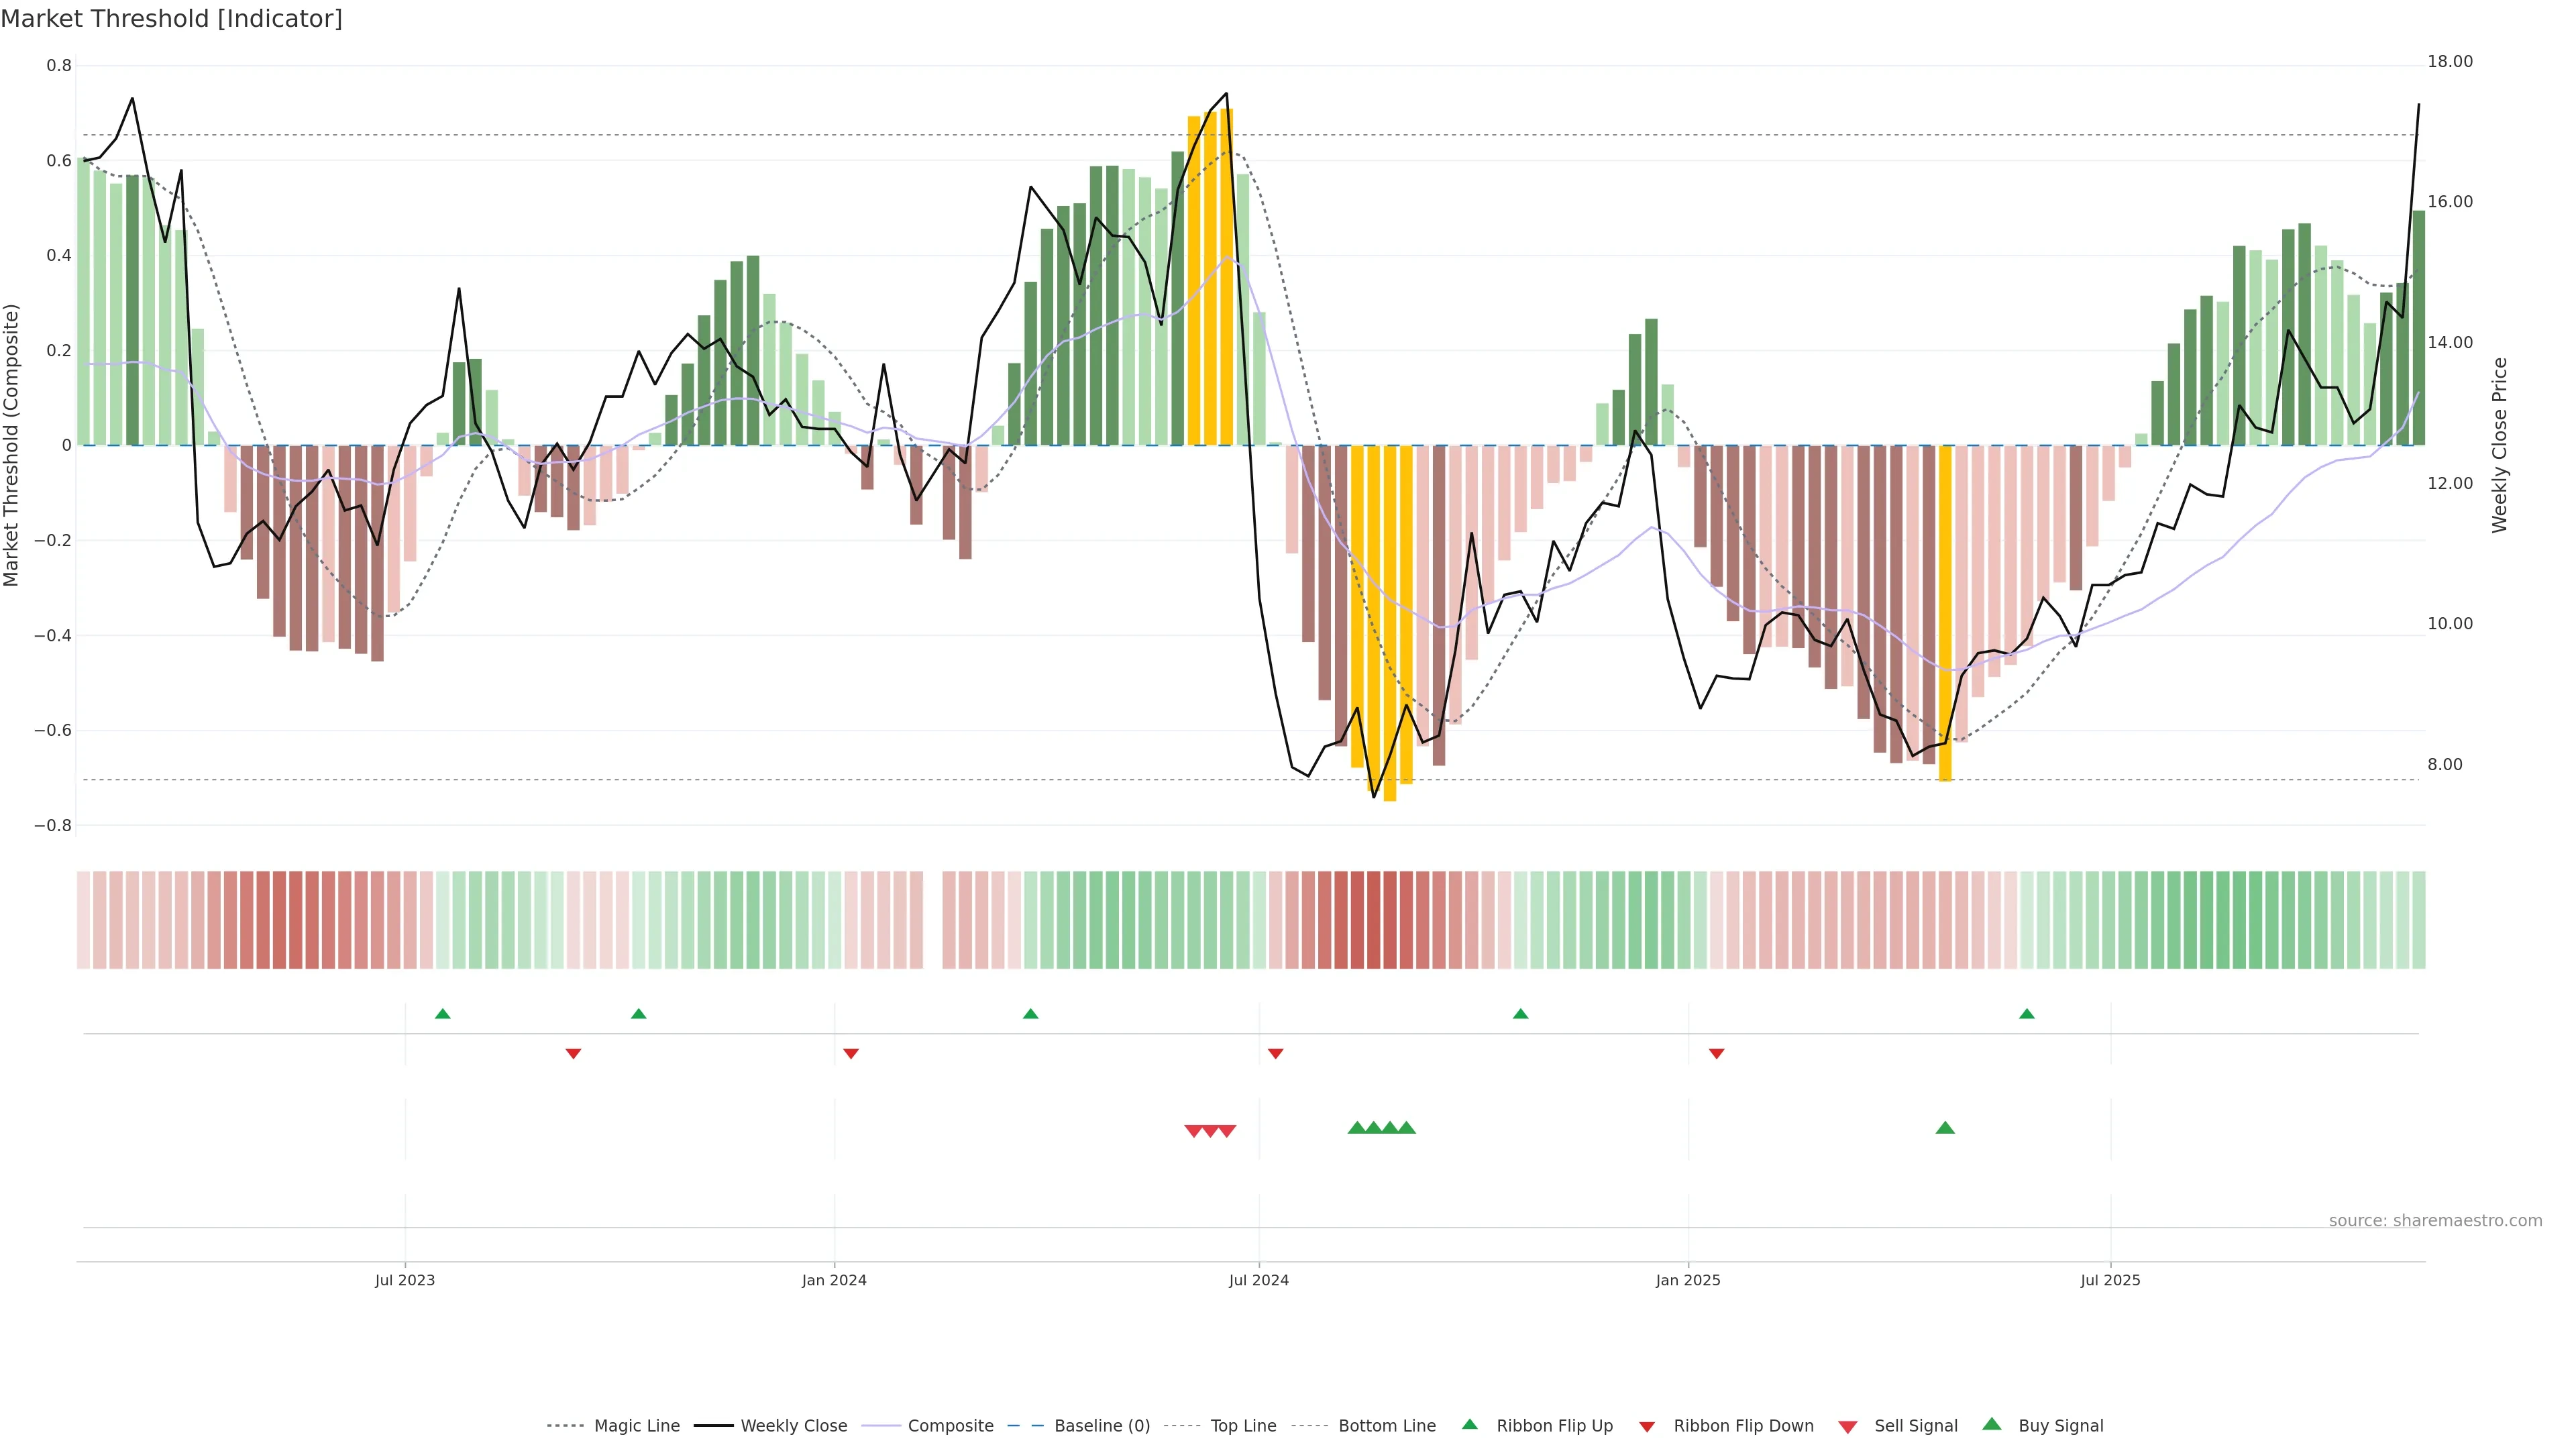Click the Ribbon Flip Down marker just after Jan 2025

1716,1053
